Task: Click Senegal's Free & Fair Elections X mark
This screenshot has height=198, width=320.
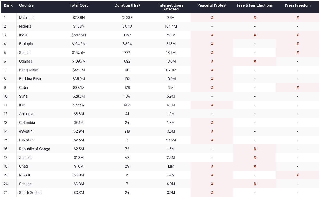Action: (255, 184)
